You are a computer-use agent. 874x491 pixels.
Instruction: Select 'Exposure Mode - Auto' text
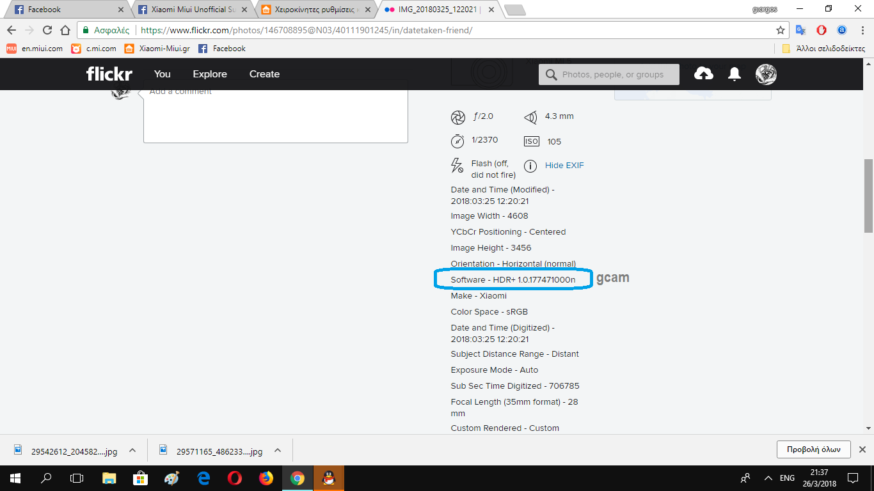pyautogui.click(x=495, y=370)
